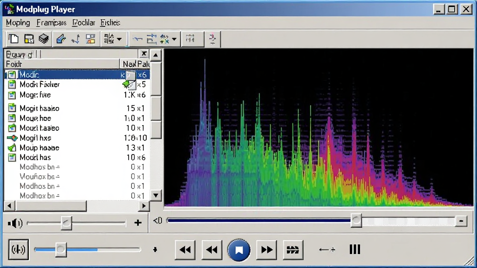Open the Fisliés menu
Screen dimensions: 477x268
(110, 23)
